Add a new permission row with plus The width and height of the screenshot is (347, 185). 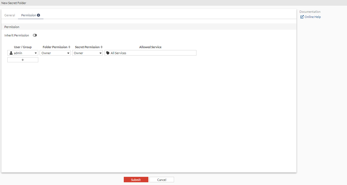23,60
